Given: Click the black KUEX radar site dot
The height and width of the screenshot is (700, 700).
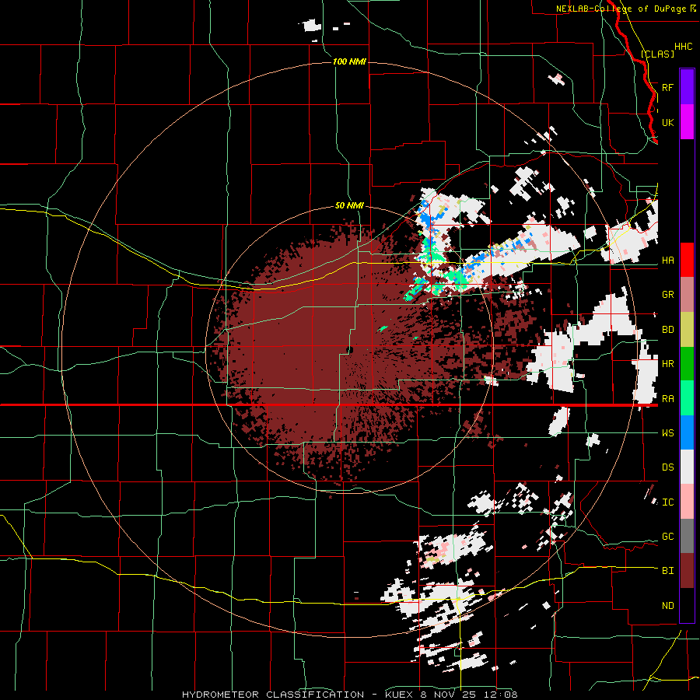Looking at the screenshot, I should click(x=350, y=349).
